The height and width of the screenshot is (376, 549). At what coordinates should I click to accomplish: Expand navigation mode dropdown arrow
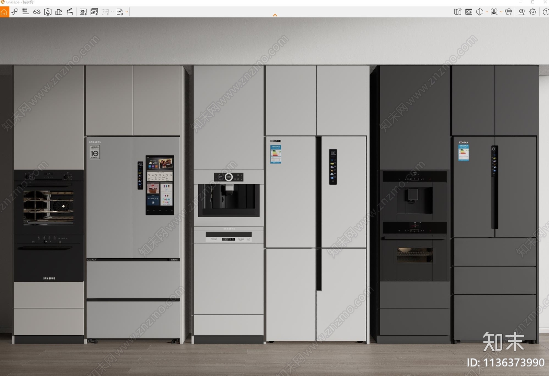(x=501, y=12)
